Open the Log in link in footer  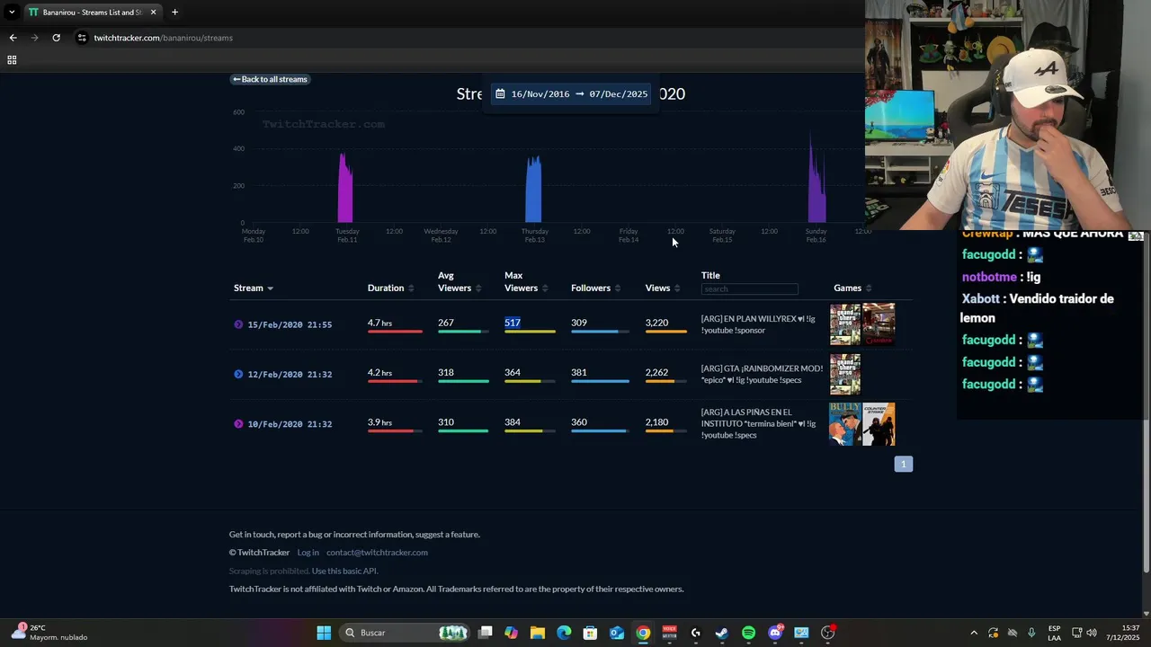click(x=308, y=553)
